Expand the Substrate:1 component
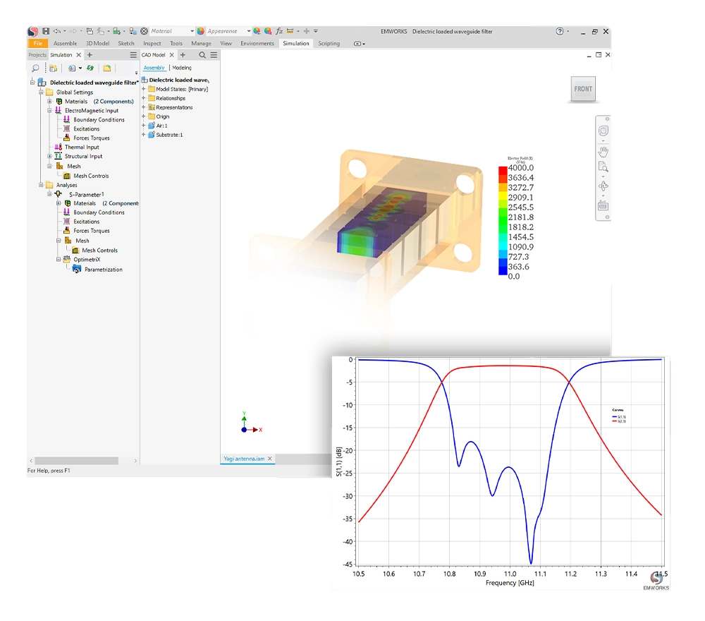Image resolution: width=705 pixels, height=621 pixels. click(144, 134)
